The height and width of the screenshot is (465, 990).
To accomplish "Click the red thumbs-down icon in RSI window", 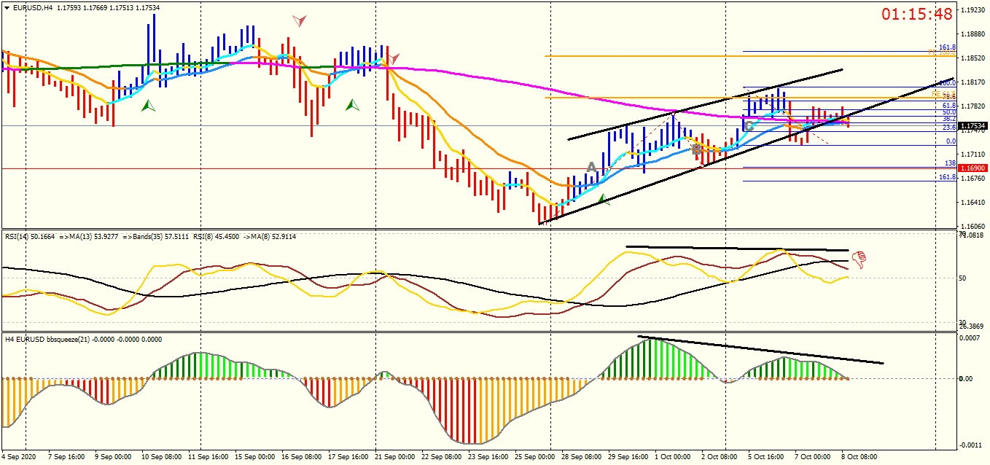I will [858, 259].
